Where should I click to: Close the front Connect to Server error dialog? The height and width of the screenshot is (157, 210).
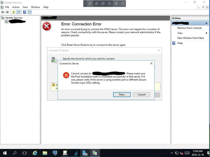click(151, 63)
